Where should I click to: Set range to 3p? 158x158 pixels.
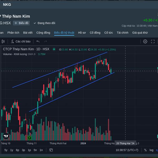click(23, 150)
